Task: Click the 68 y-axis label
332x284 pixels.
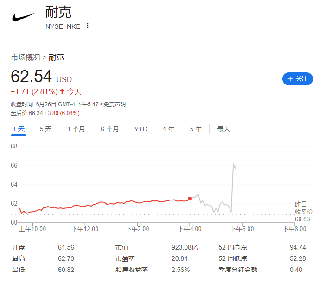Action: point(14,146)
